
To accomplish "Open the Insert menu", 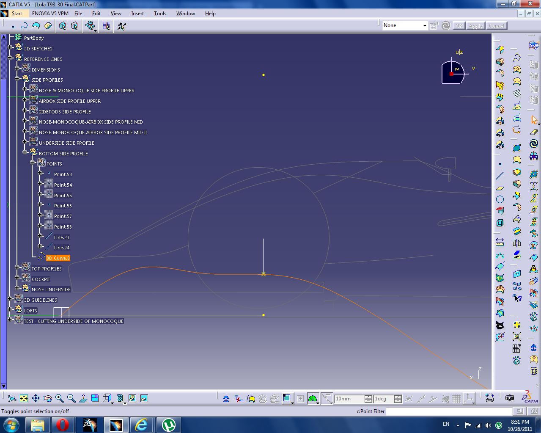I will tap(137, 14).
